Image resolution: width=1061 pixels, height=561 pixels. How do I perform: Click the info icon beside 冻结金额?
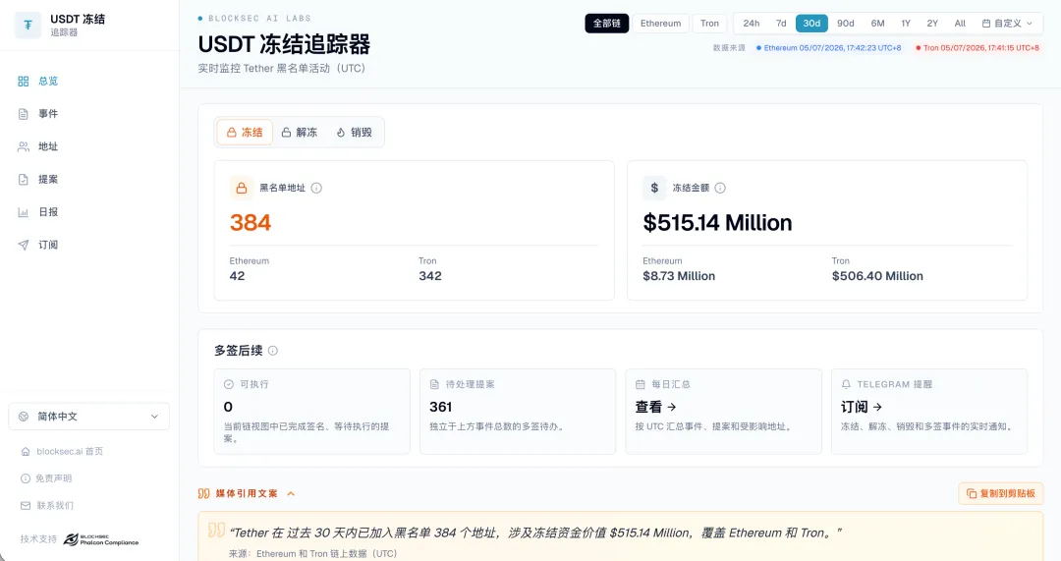[720, 188]
